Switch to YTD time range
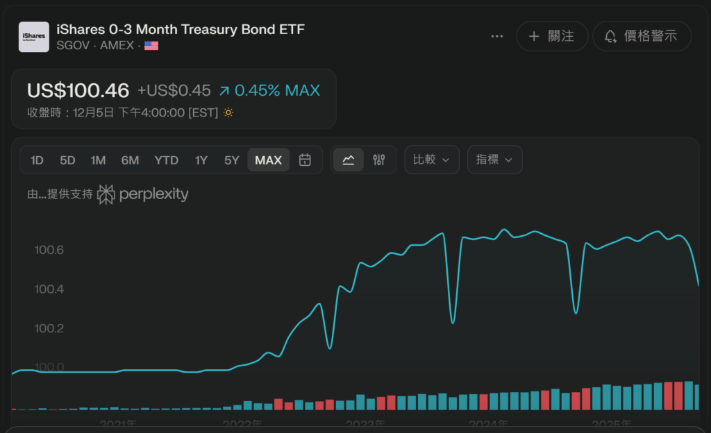This screenshot has width=711, height=433. (167, 160)
